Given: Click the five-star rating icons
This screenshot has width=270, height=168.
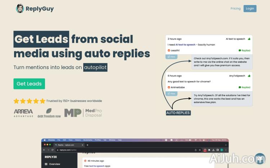Looking at the screenshot, I should (x=29, y=101).
